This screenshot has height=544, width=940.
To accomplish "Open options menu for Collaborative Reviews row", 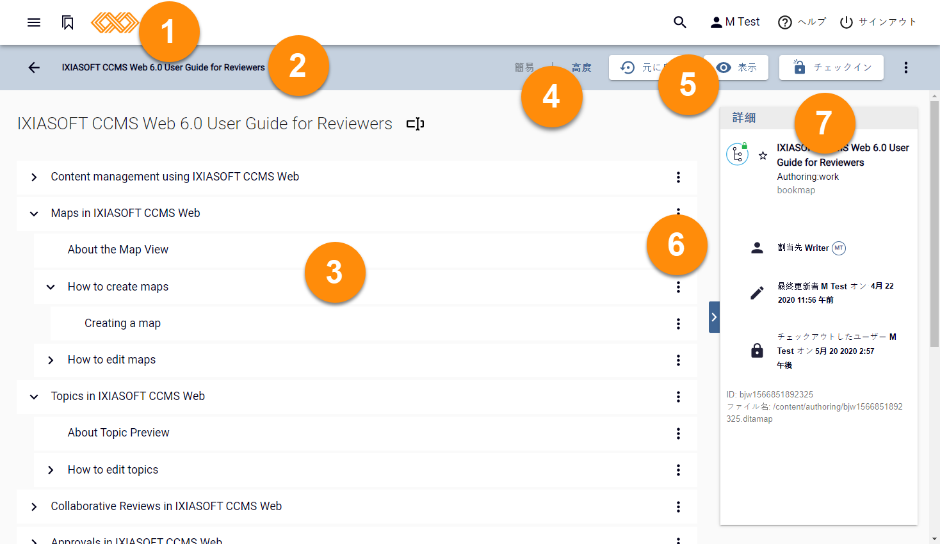I will pyautogui.click(x=678, y=507).
